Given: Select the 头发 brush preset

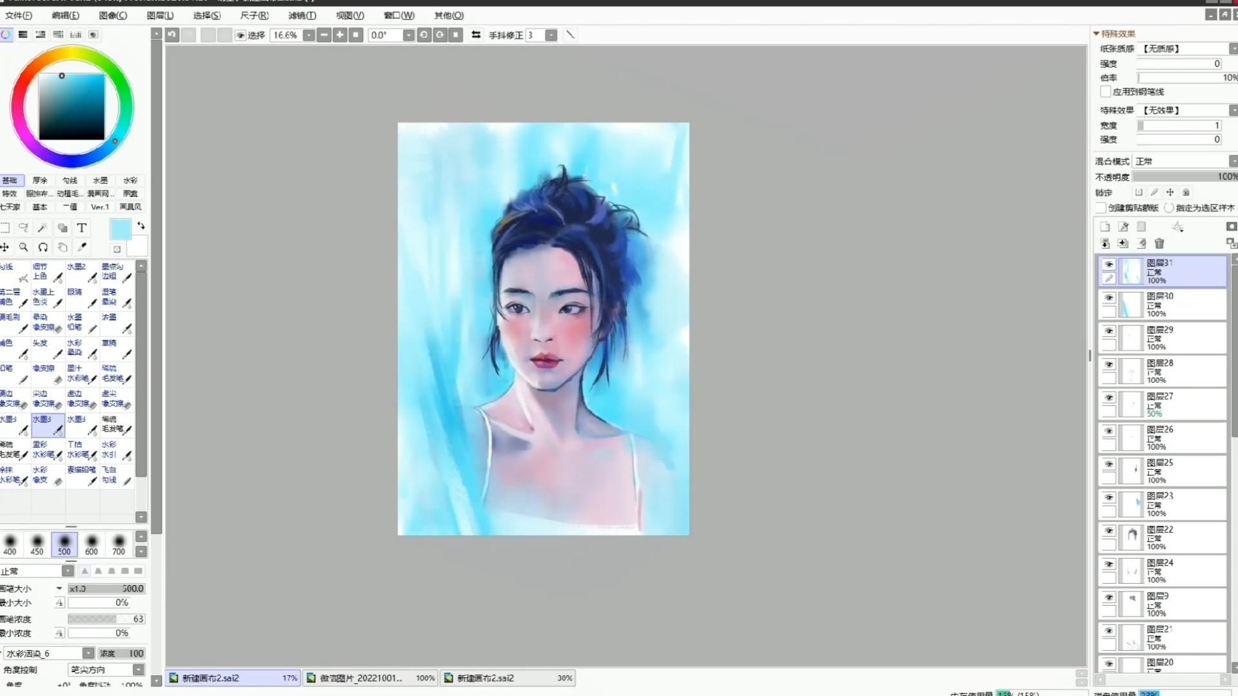Looking at the screenshot, I should coord(48,349).
